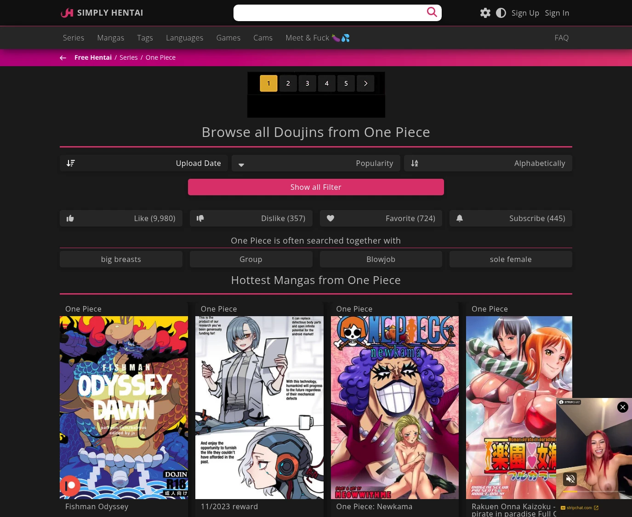Go to page 5

click(346, 83)
